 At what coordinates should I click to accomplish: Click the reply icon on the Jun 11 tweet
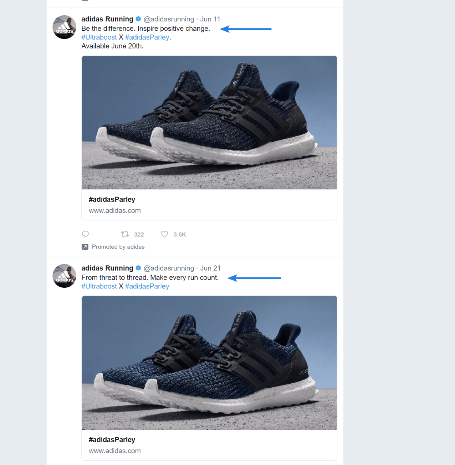(85, 234)
